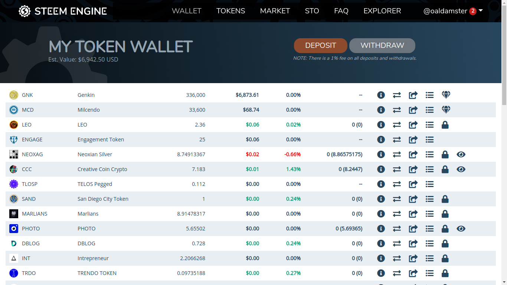Click the share-arrow icon in ENGAGE row

tap(413, 140)
